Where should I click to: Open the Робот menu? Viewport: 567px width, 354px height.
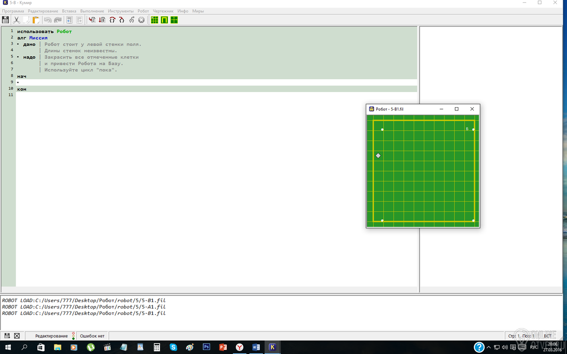point(143,11)
